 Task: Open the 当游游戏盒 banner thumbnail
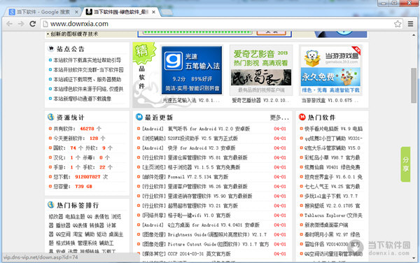330,70
